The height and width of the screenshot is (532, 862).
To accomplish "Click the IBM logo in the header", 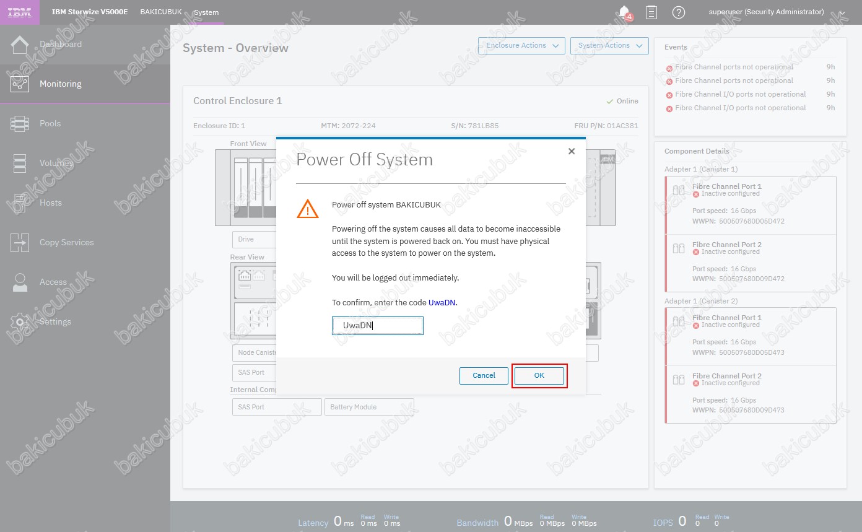I will tap(20, 12).
